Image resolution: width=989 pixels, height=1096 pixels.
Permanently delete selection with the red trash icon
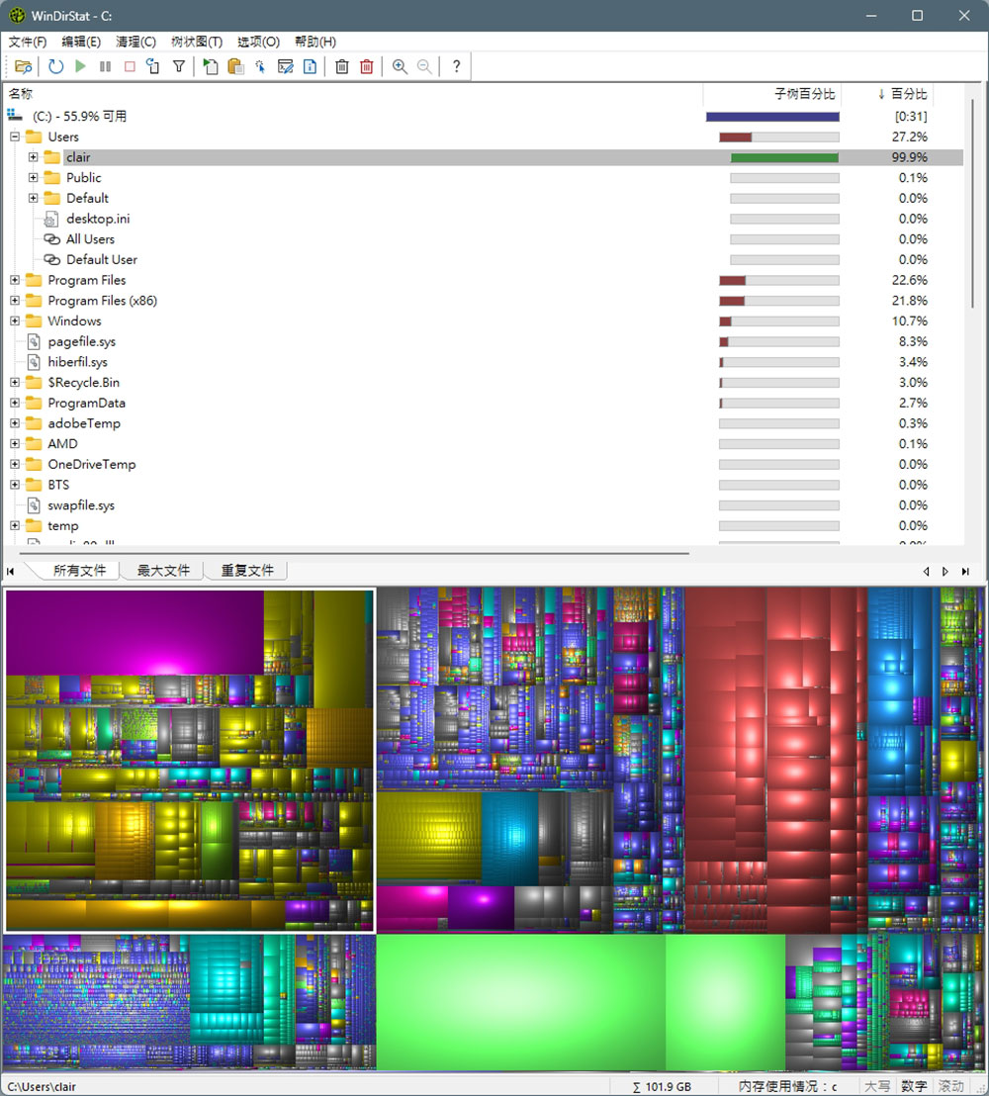pyautogui.click(x=365, y=66)
